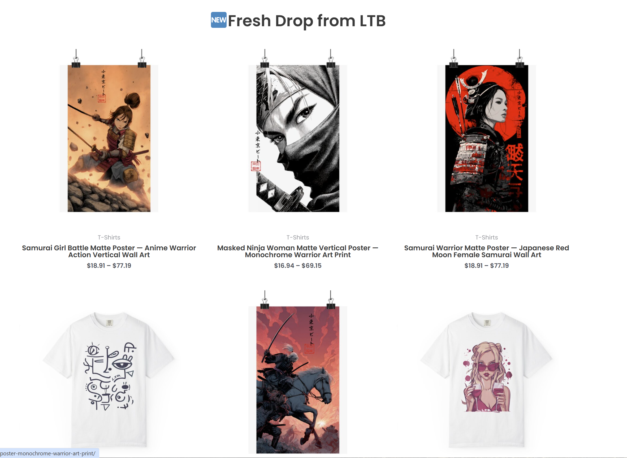This screenshot has width=627, height=458.
Task: View the abstract faces line-art t-shirt
Action: point(109,379)
